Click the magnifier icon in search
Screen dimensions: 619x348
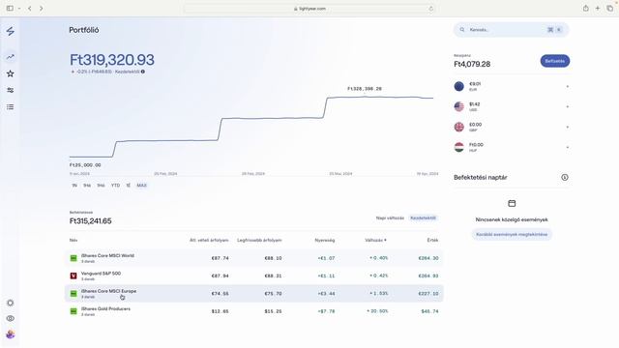click(x=462, y=30)
